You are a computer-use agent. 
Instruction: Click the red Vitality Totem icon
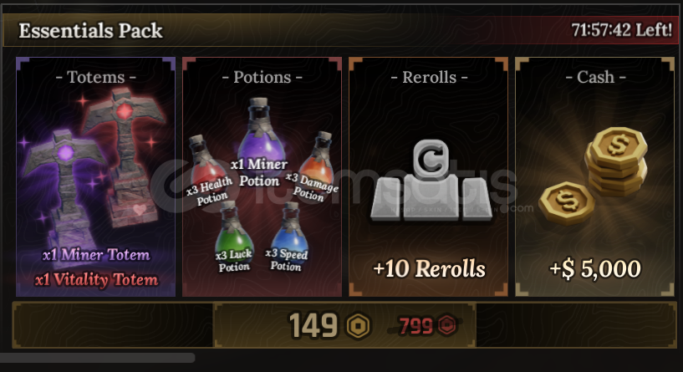point(125,157)
